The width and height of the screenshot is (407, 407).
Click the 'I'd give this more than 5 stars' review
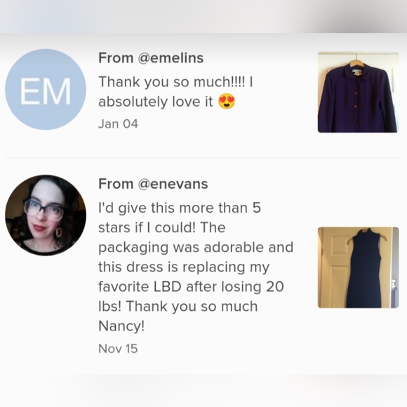tap(180, 218)
